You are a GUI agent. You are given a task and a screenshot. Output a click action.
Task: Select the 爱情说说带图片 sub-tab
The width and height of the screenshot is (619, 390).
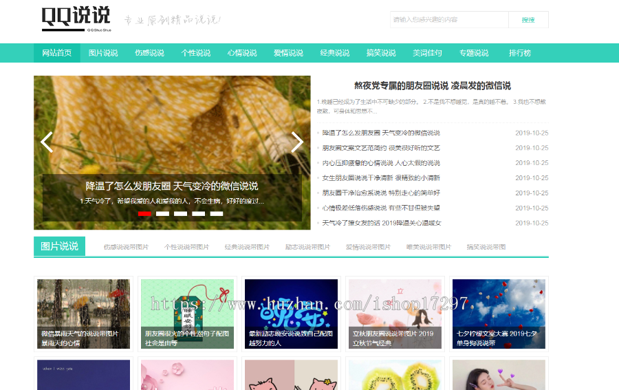(x=369, y=247)
